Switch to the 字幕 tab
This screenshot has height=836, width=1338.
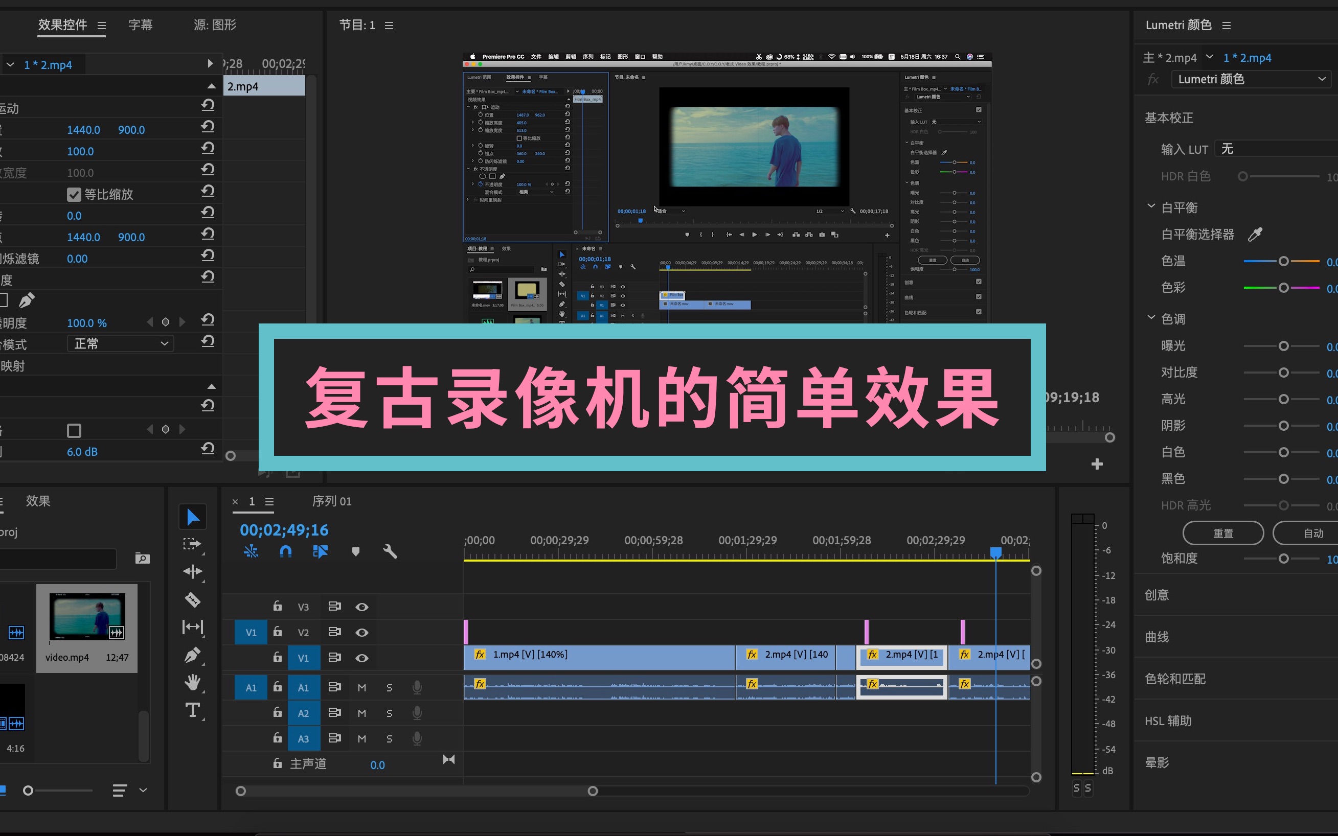pyautogui.click(x=140, y=25)
